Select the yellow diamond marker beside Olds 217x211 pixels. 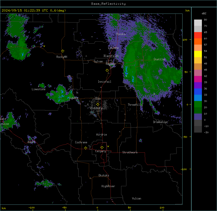coord(98,104)
